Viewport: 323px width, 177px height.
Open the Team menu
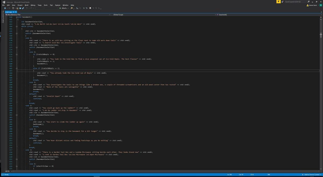(40, 5)
